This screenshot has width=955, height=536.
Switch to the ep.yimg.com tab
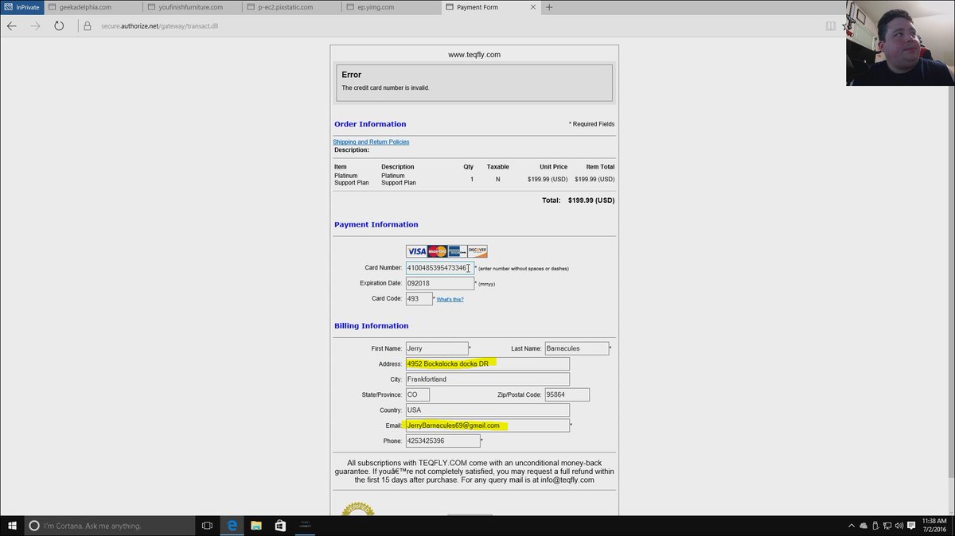[390, 7]
